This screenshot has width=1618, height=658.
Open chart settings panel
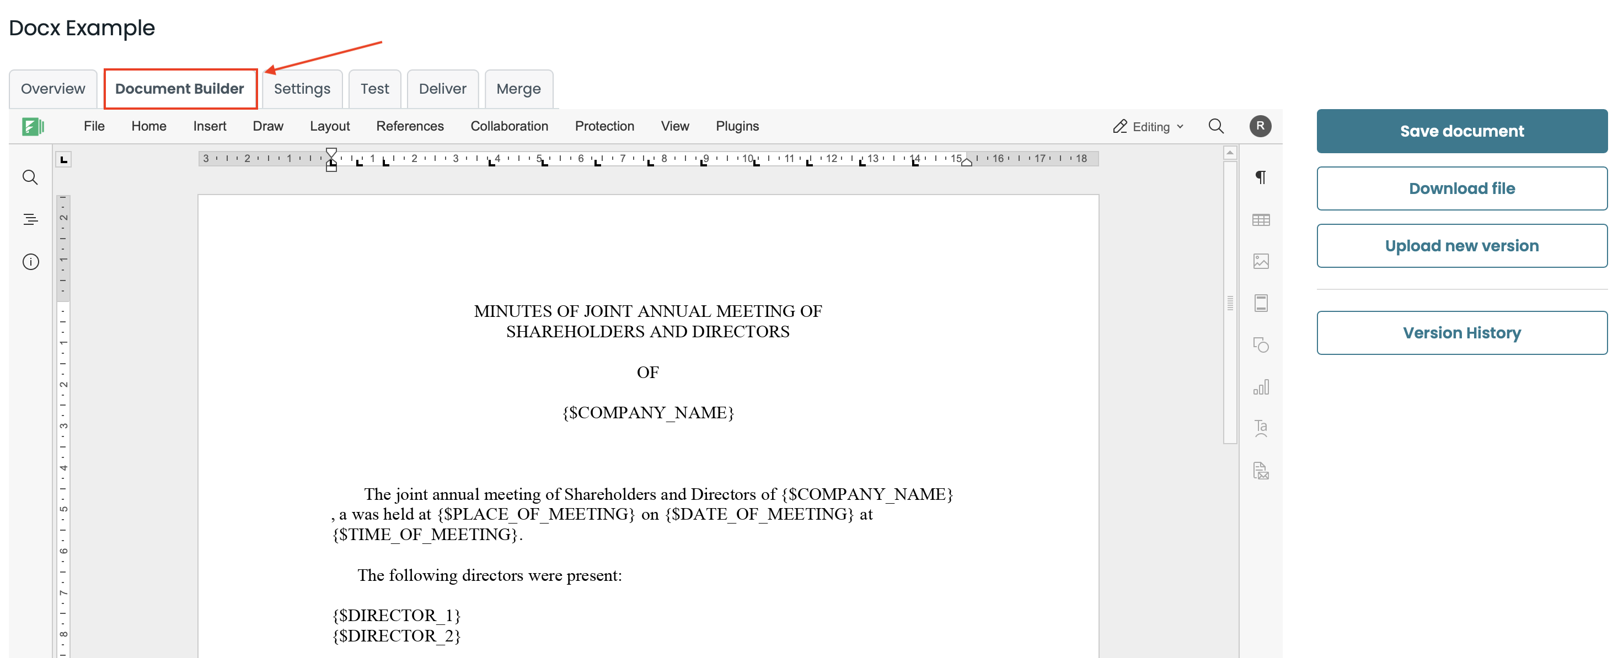click(1261, 387)
